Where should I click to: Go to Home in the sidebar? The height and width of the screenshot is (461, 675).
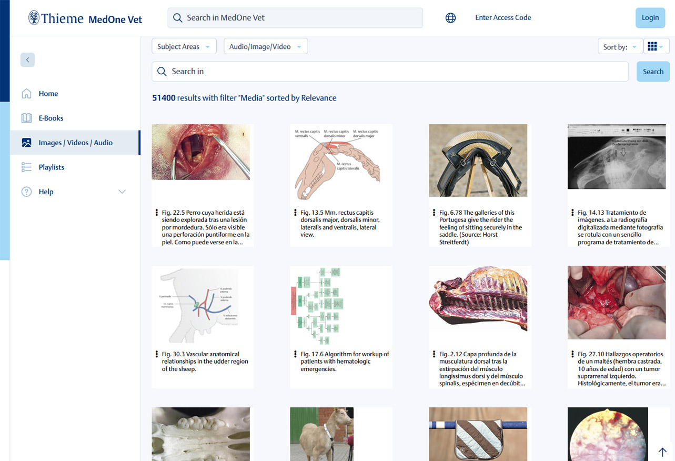tap(48, 94)
